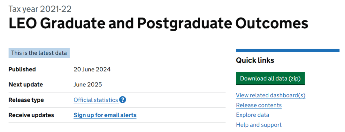Click the next update value June 2025
Screen dimensions: 345x132
pyautogui.click(x=88, y=84)
